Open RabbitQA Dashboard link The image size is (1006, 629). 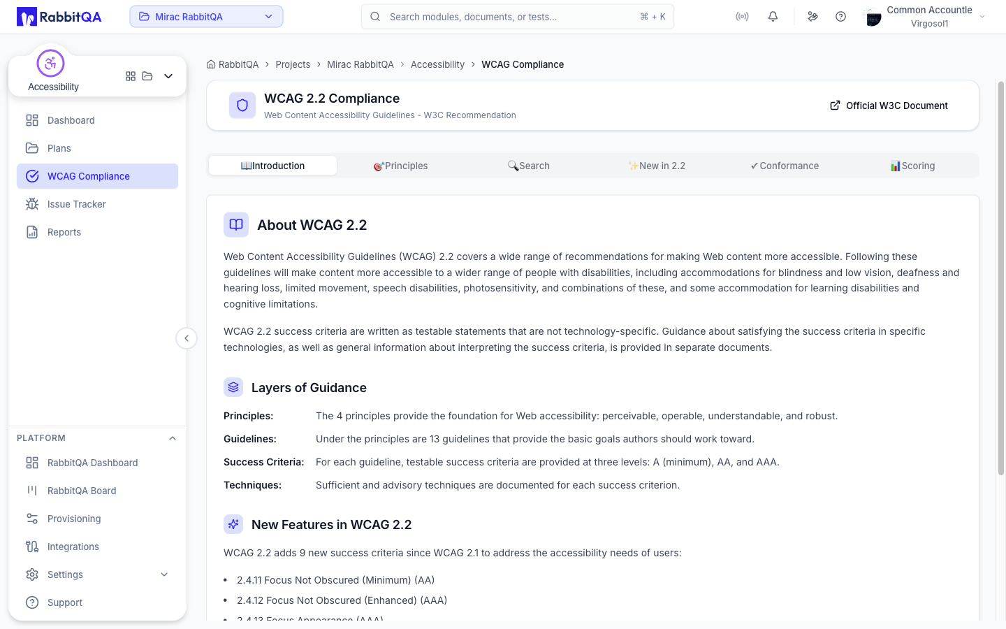(x=97, y=463)
